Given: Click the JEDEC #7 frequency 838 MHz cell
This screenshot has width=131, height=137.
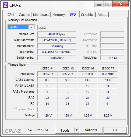Looking at the screenshot, I should [x=108, y=74].
